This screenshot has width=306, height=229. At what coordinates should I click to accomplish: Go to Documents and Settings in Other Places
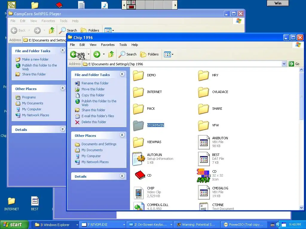[99, 144]
